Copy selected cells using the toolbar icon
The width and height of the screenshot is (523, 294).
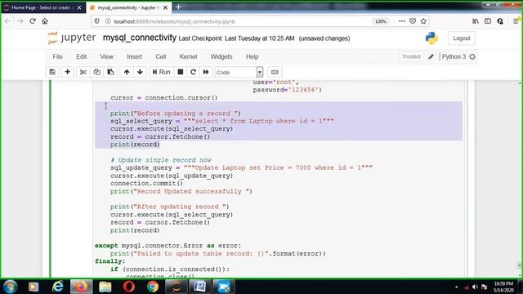coord(97,72)
